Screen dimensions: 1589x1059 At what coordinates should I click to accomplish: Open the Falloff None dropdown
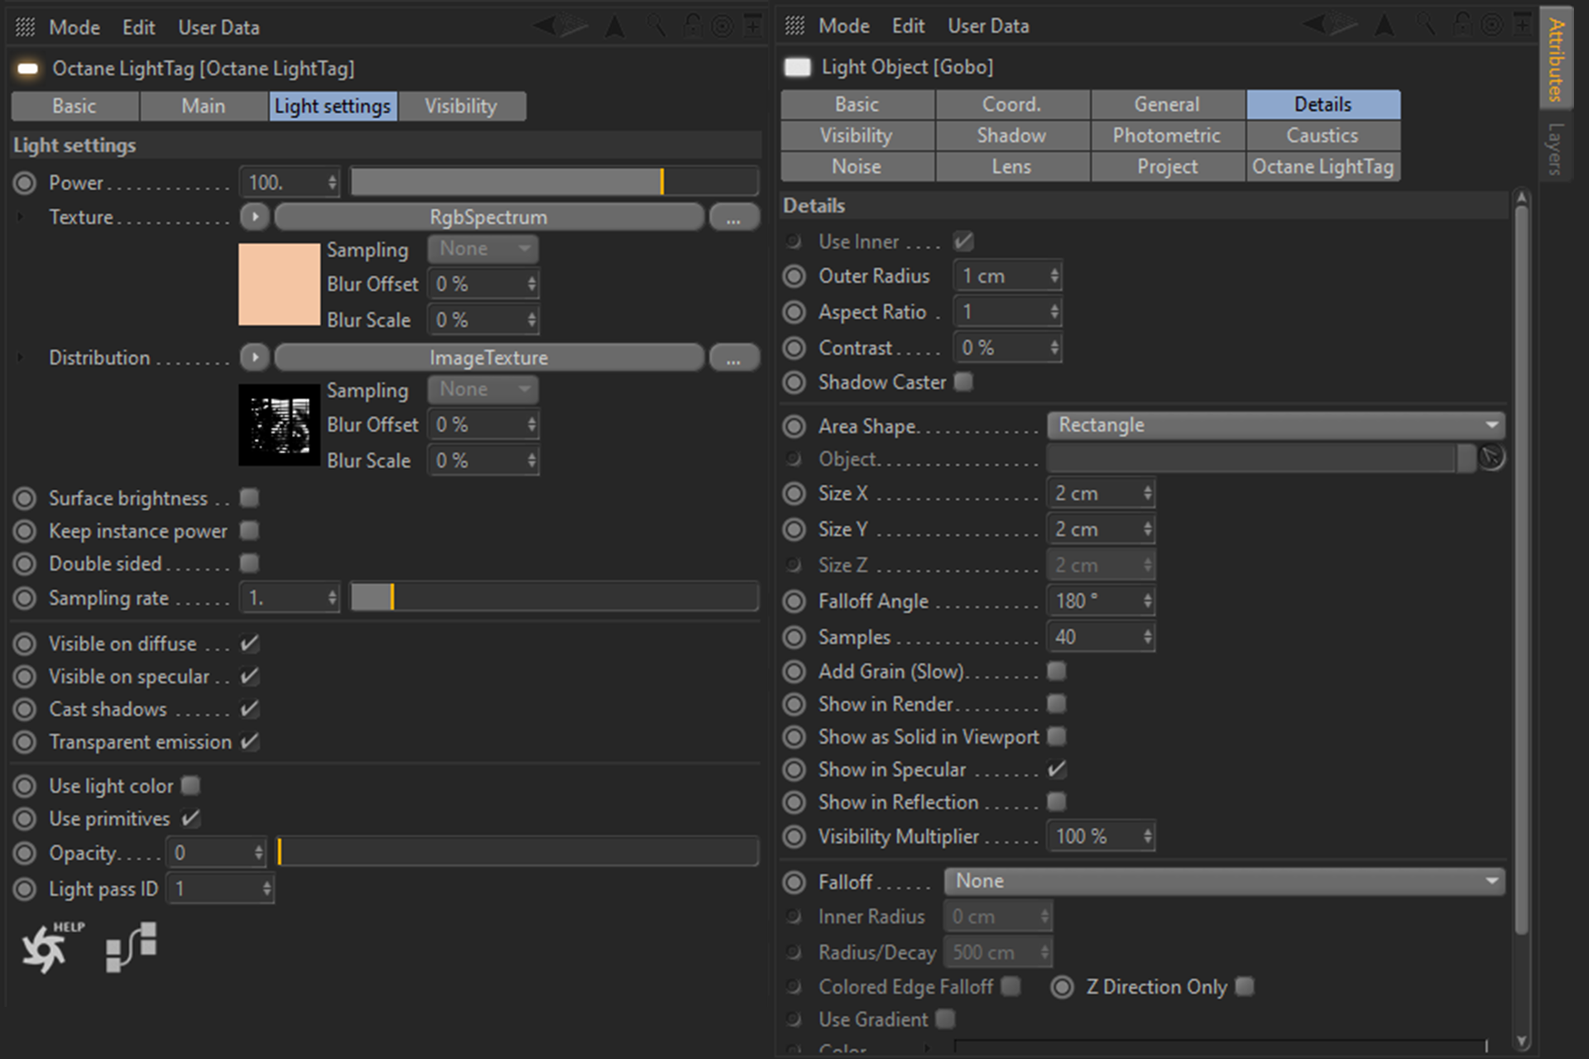point(1223,881)
